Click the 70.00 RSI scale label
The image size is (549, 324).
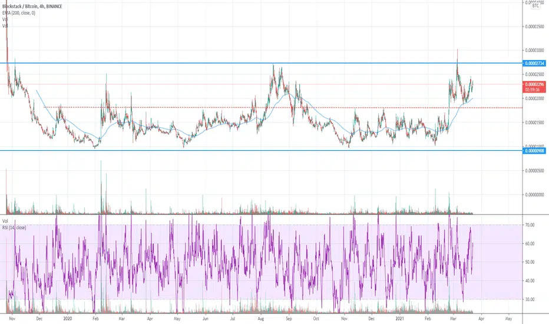(530, 225)
